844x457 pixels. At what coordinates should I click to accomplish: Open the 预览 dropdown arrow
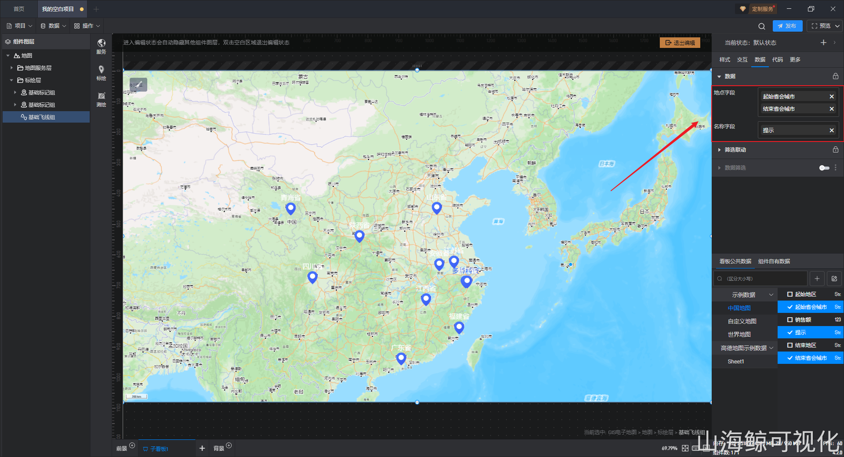837,26
